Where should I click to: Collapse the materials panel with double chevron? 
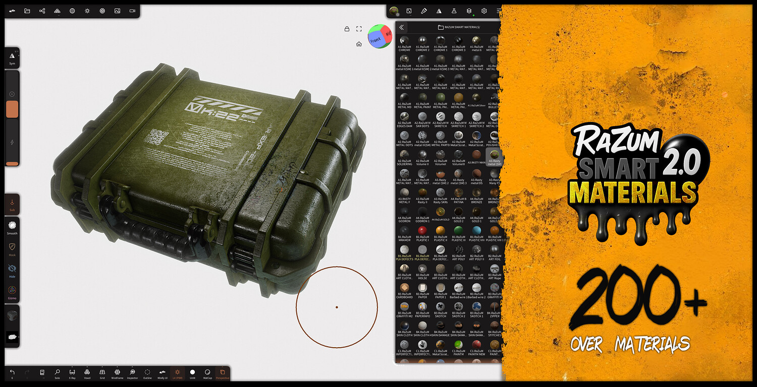click(x=401, y=27)
